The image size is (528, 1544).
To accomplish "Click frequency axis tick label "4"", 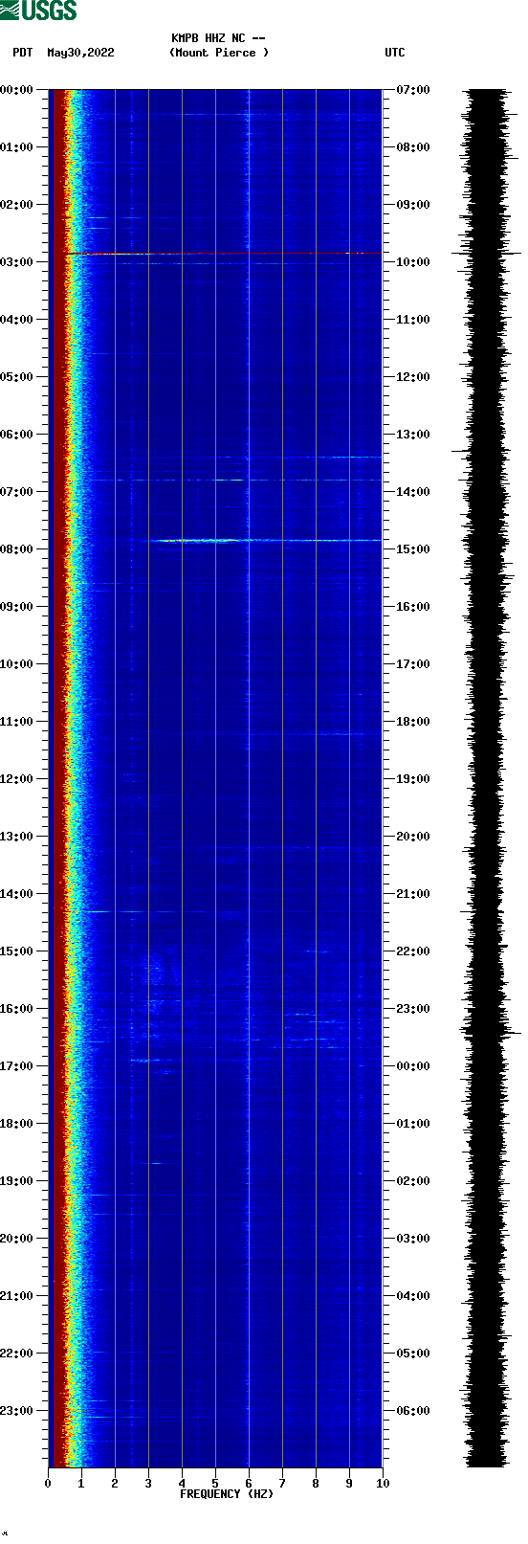I will (182, 1484).
